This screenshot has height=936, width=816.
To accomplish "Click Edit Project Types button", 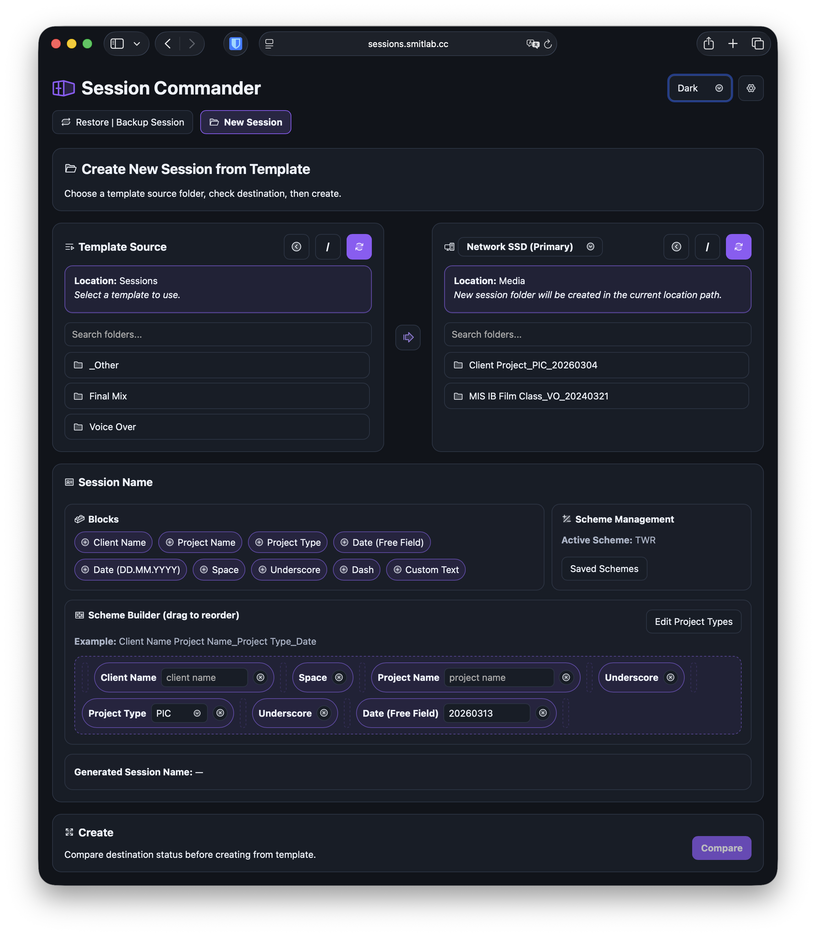I will point(694,621).
